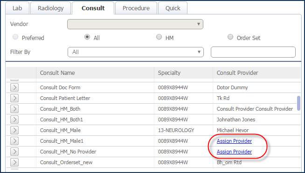Open the Radiology tab

pyautogui.click(x=50, y=8)
